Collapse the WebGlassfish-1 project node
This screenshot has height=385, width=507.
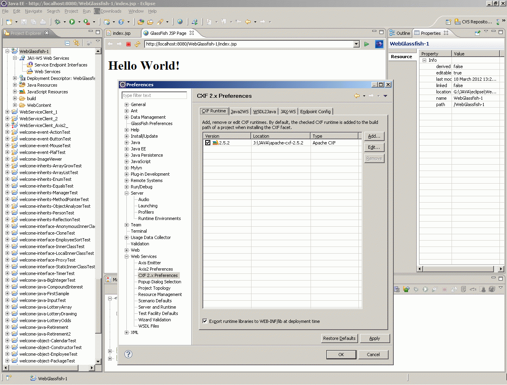(7, 51)
